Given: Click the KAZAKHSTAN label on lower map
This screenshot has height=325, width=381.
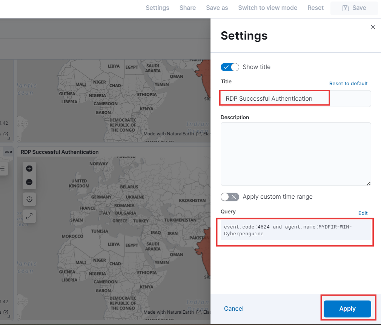Looking at the screenshot, I should [x=192, y=201].
